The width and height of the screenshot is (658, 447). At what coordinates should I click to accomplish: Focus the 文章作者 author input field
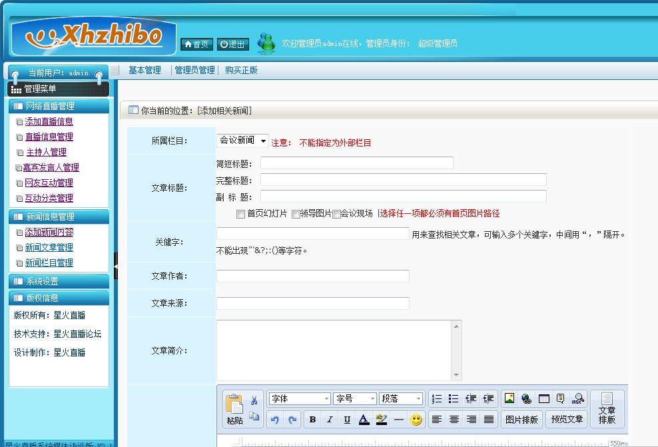pos(312,276)
